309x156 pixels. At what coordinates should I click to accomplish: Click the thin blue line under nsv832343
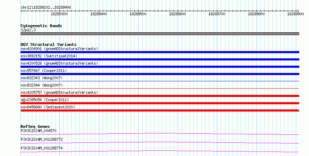click(x=160, y=81)
